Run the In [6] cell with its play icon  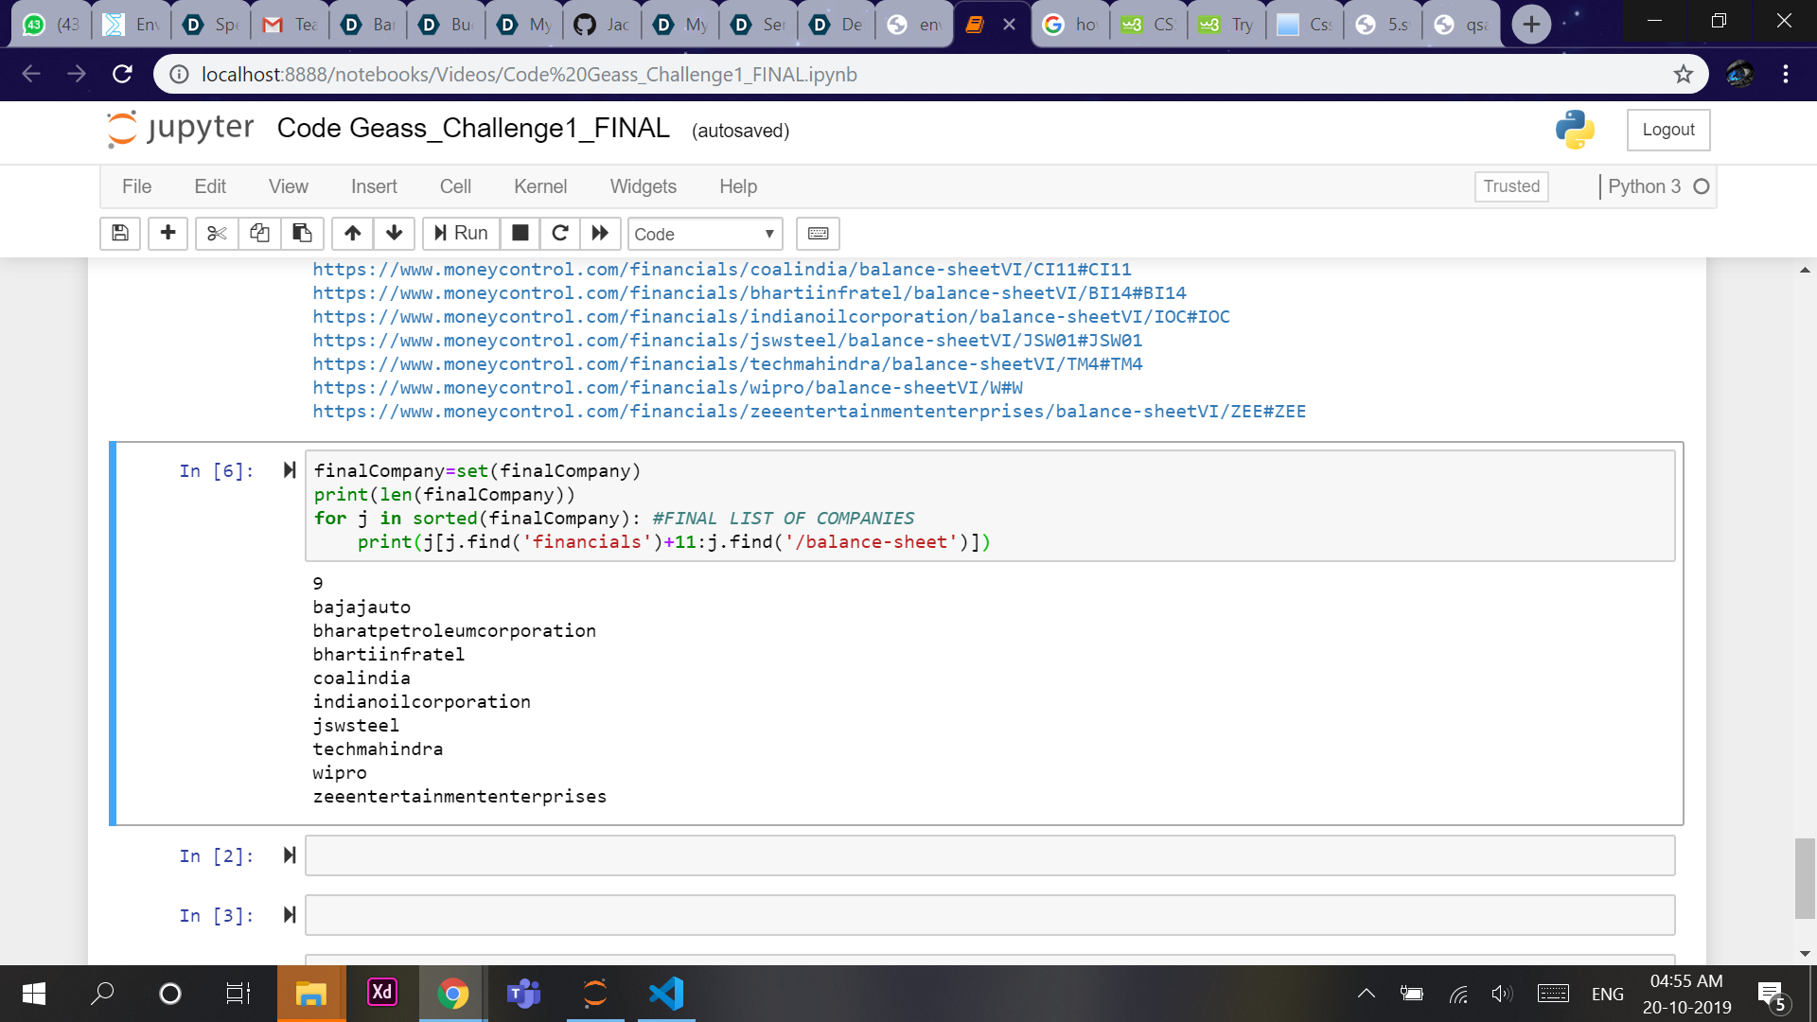290,470
